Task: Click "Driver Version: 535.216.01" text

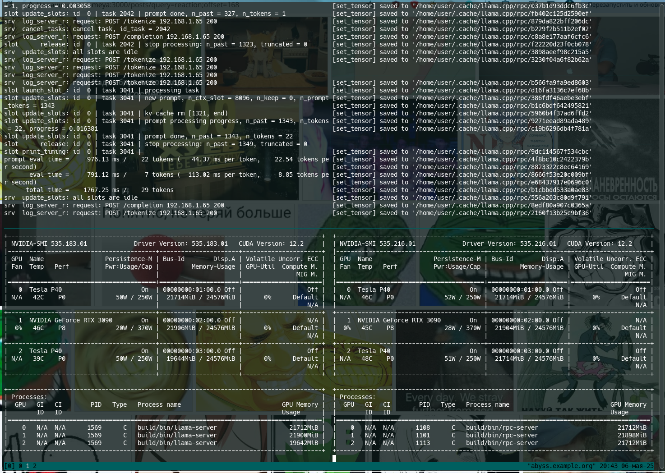Action: pos(509,243)
